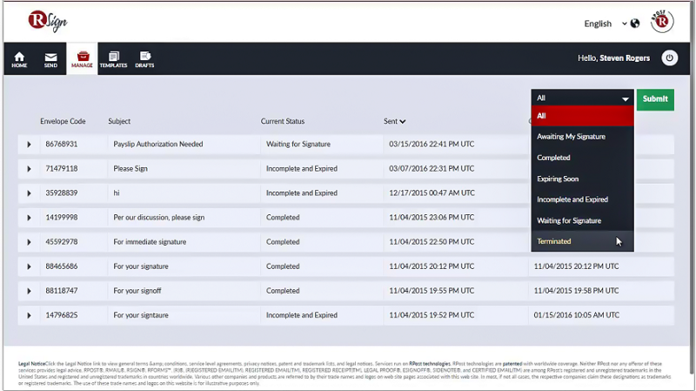Click the power logout icon
Viewport: 696px width, 391px height.
[x=669, y=57]
